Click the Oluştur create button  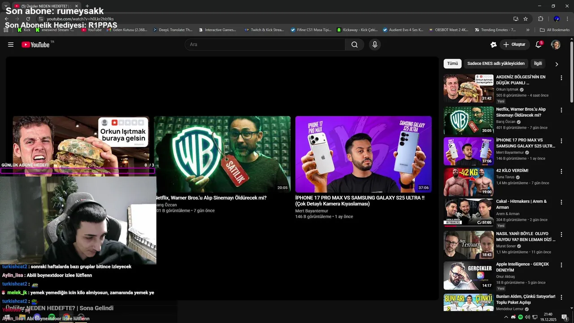514,44
